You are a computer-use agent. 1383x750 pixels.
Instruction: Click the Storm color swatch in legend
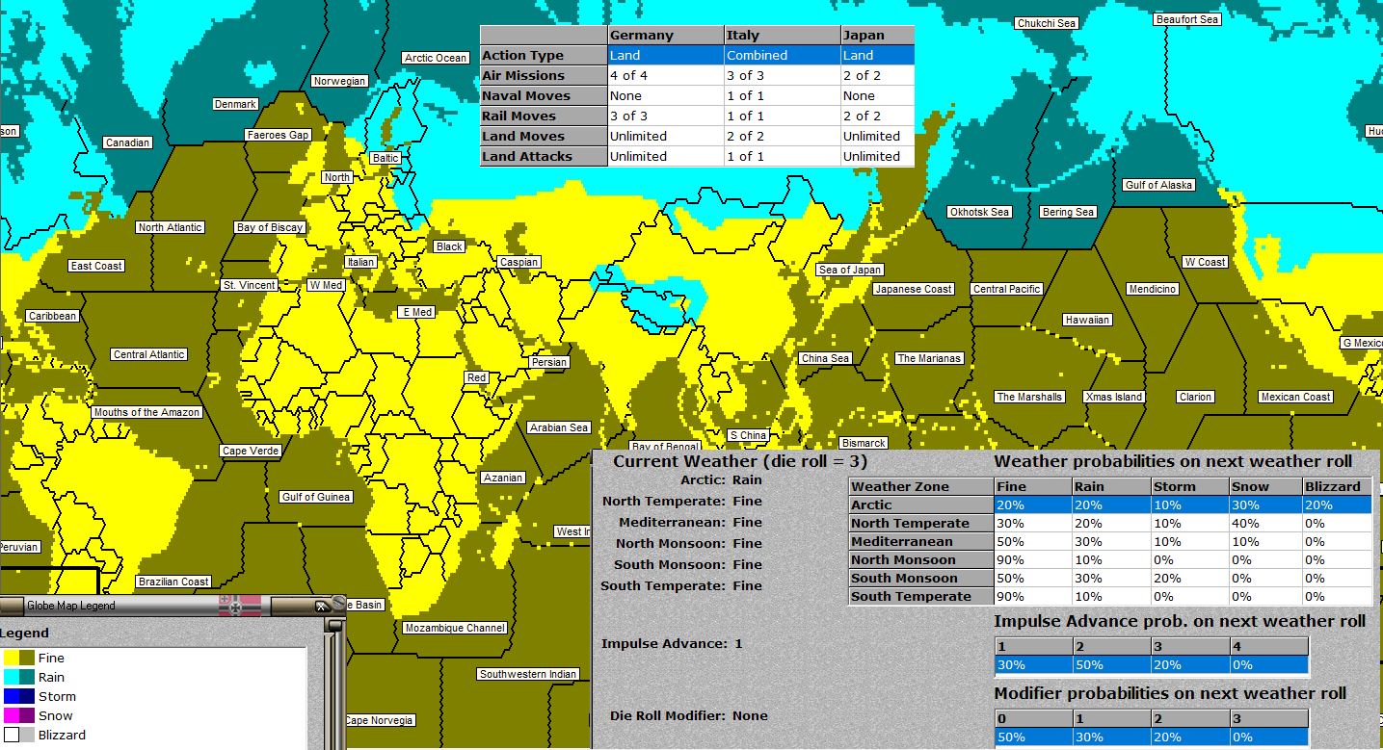pyautogui.click(x=20, y=696)
